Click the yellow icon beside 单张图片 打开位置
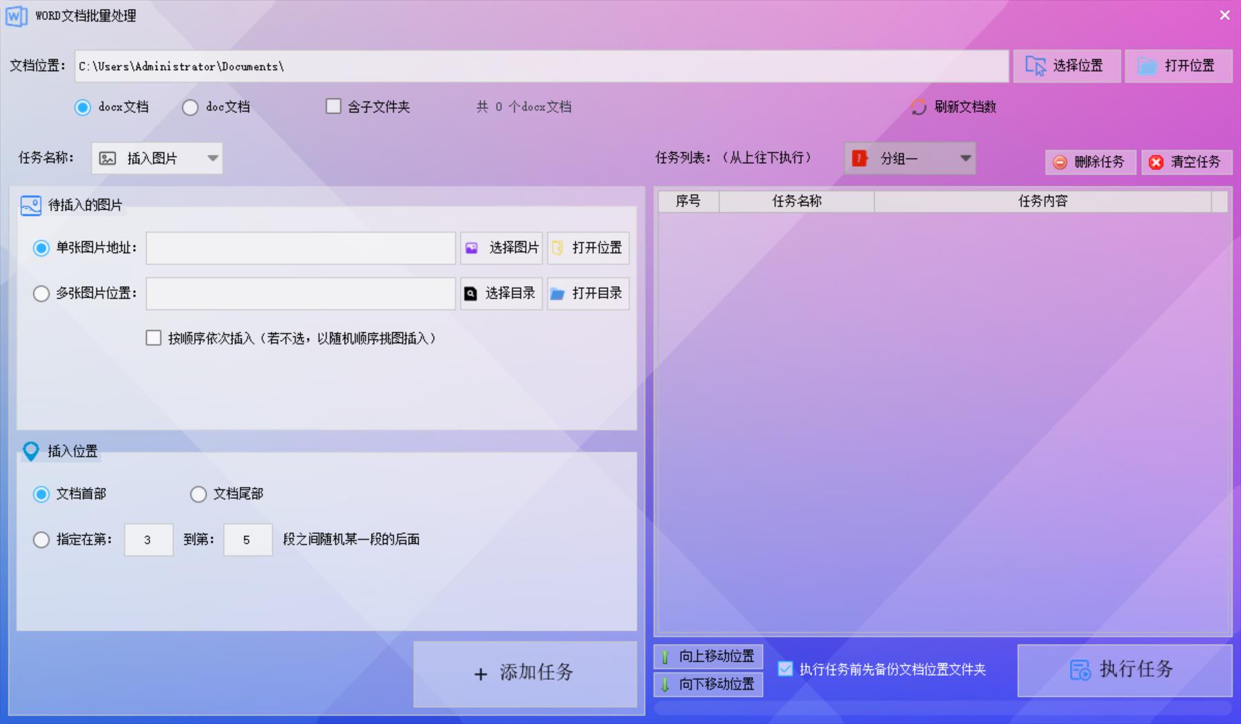Image resolution: width=1241 pixels, height=724 pixels. coord(557,248)
